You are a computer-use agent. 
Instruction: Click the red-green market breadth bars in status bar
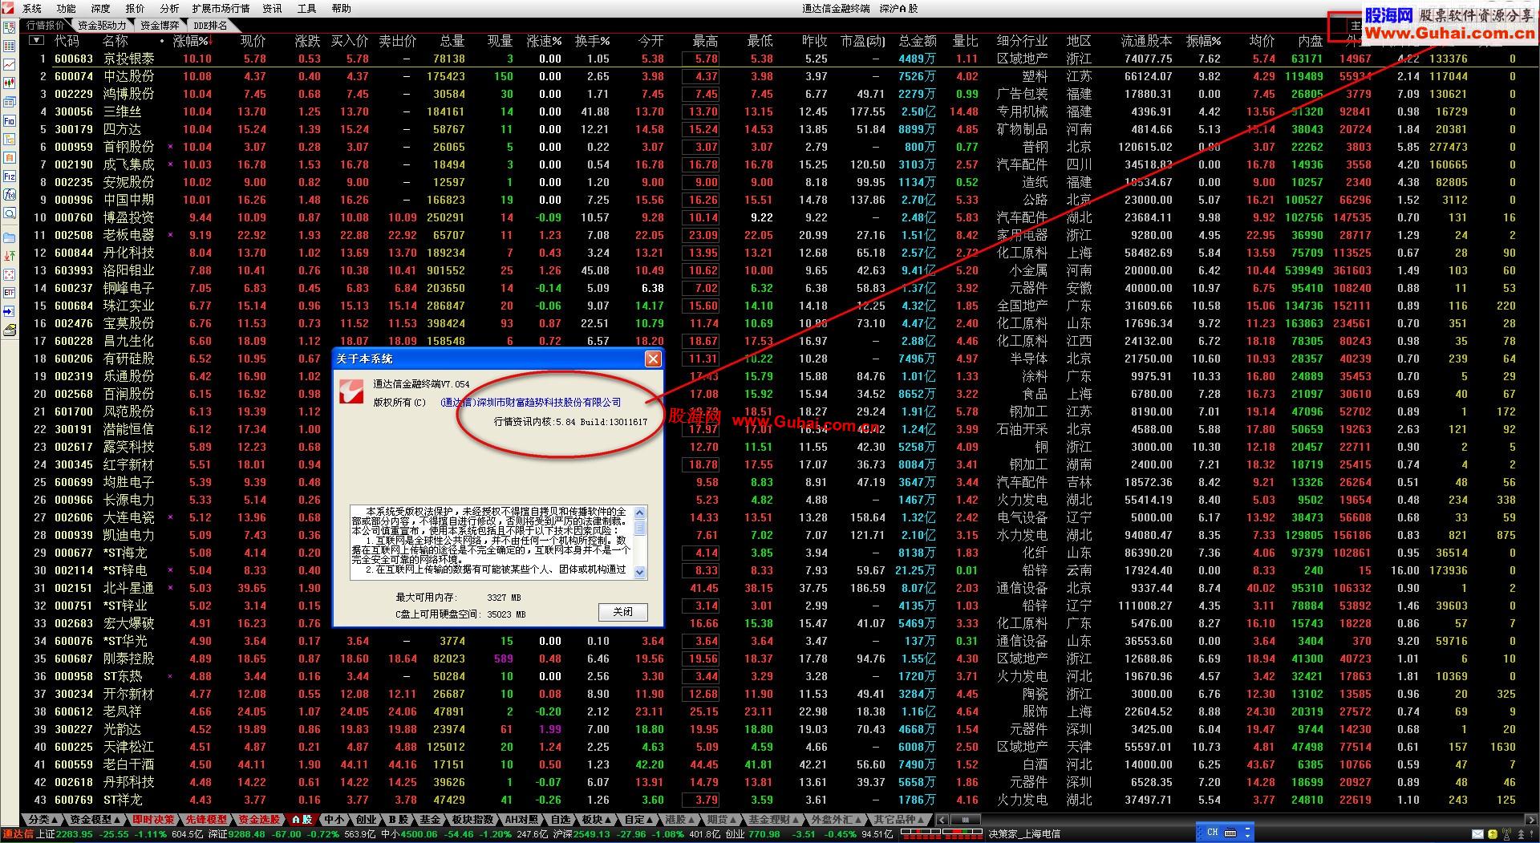(x=941, y=834)
